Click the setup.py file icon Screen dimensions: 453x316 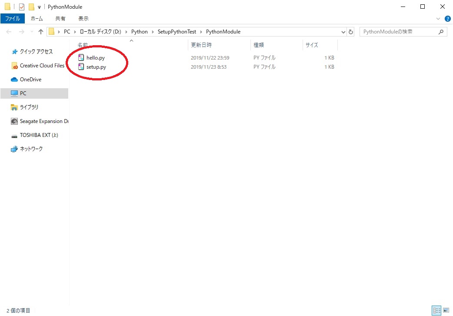tap(81, 67)
